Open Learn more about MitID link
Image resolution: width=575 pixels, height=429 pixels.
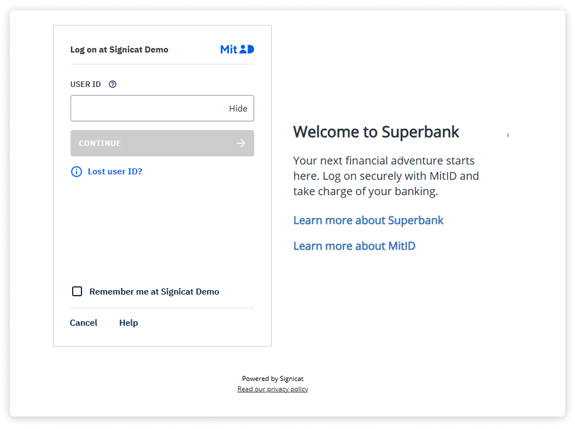click(354, 246)
